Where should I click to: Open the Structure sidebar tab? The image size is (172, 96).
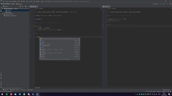[x=1, y=84]
